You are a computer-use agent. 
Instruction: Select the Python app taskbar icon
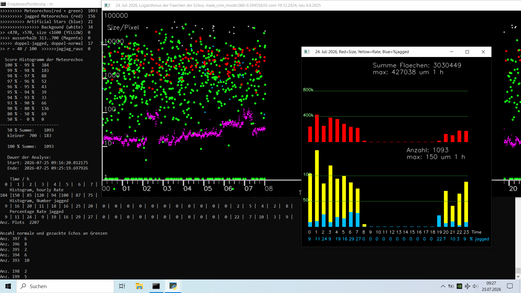tap(173, 286)
